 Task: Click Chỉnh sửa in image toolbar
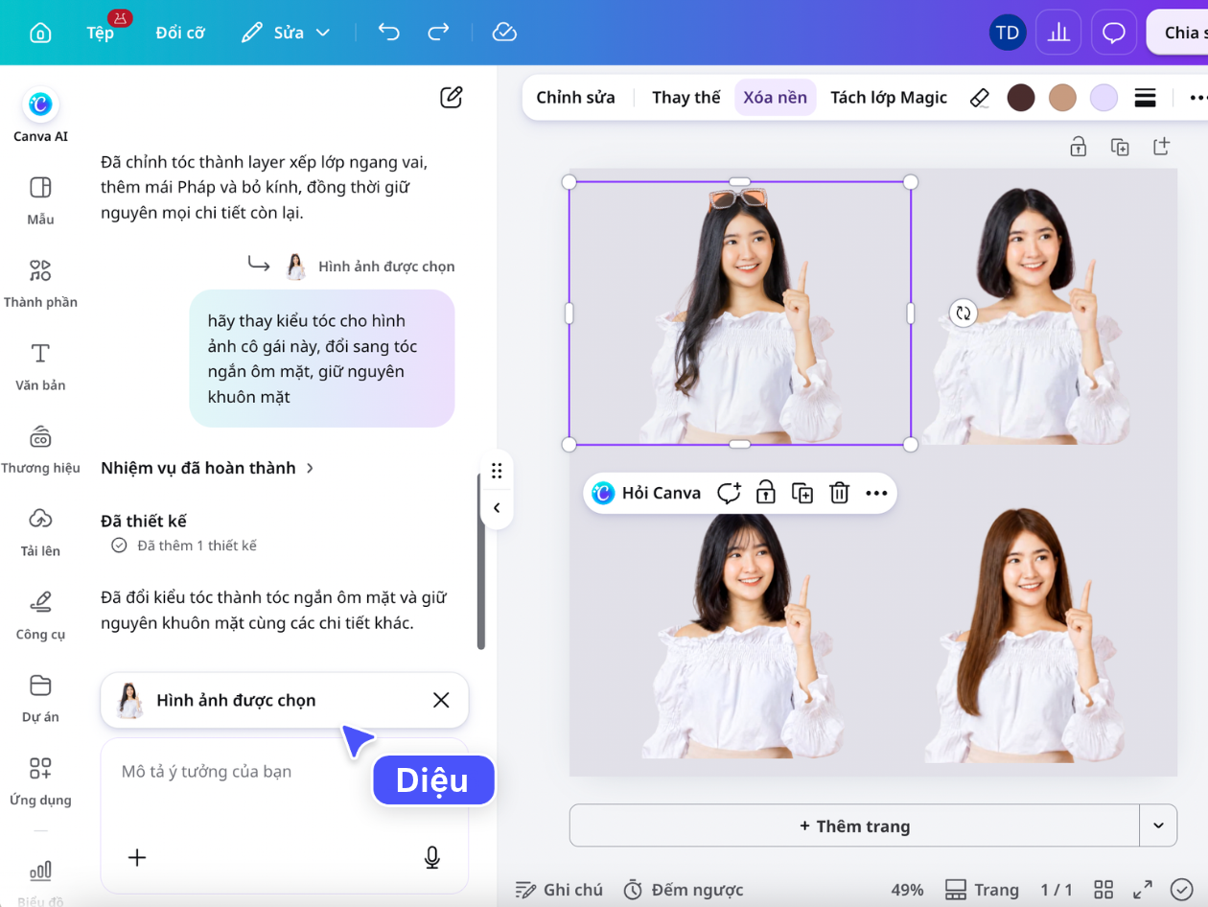(575, 98)
